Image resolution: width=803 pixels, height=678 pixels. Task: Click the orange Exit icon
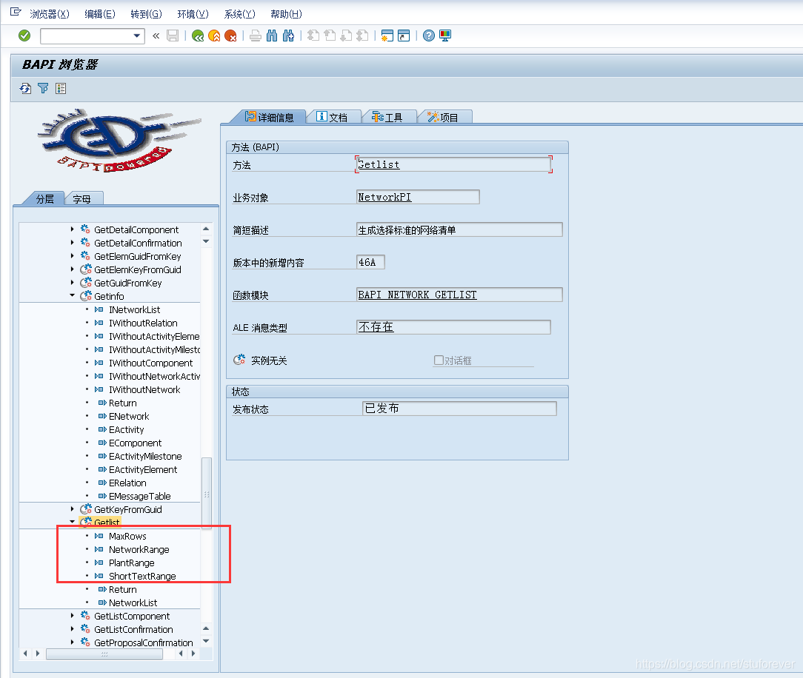click(214, 36)
